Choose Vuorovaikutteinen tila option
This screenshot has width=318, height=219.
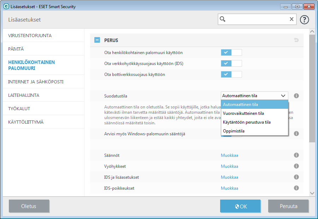(x=254, y=113)
